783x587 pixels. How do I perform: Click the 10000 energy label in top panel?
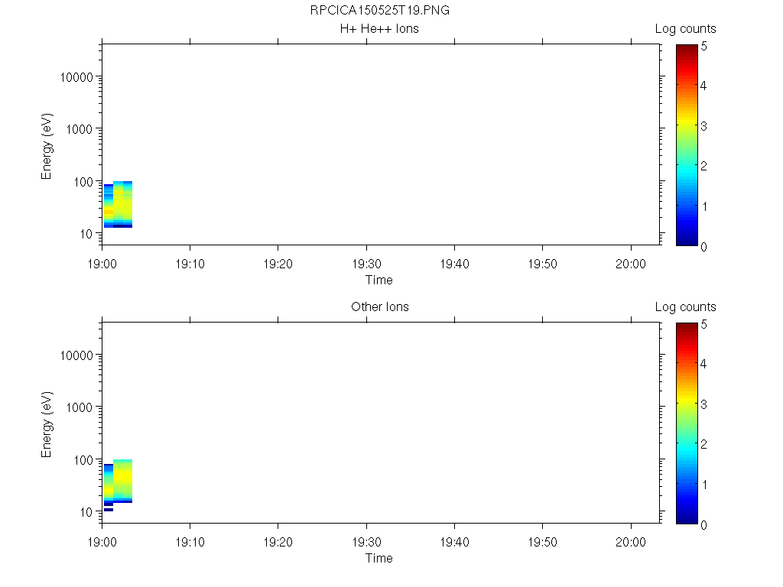[76, 77]
